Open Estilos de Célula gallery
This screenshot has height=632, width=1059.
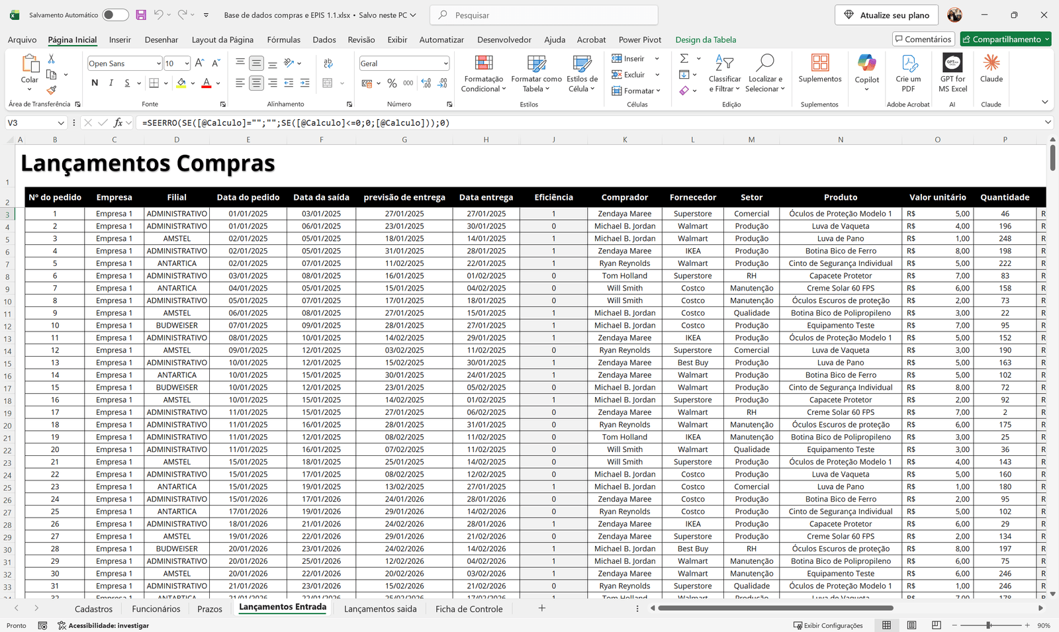pyautogui.click(x=582, y=73)
